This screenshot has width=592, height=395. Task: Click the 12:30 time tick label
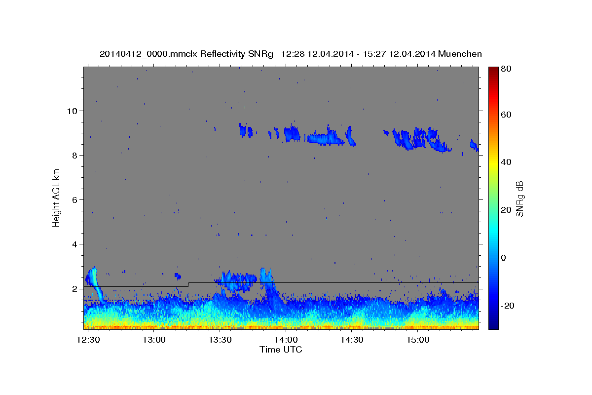point(89,340)
